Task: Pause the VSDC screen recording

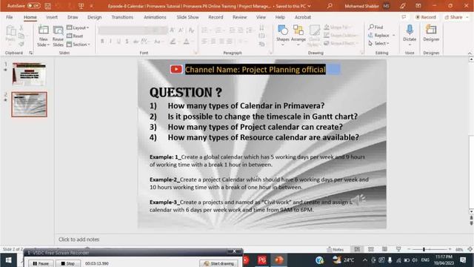Action: pos(41,263)
